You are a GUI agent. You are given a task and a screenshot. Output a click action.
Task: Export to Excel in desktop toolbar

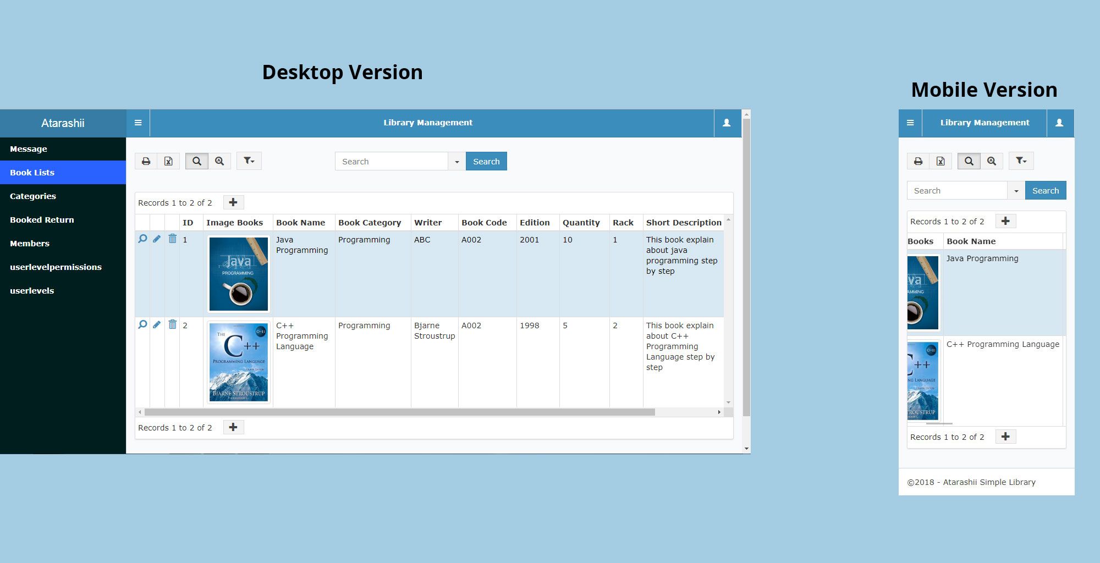click(168, 161)
